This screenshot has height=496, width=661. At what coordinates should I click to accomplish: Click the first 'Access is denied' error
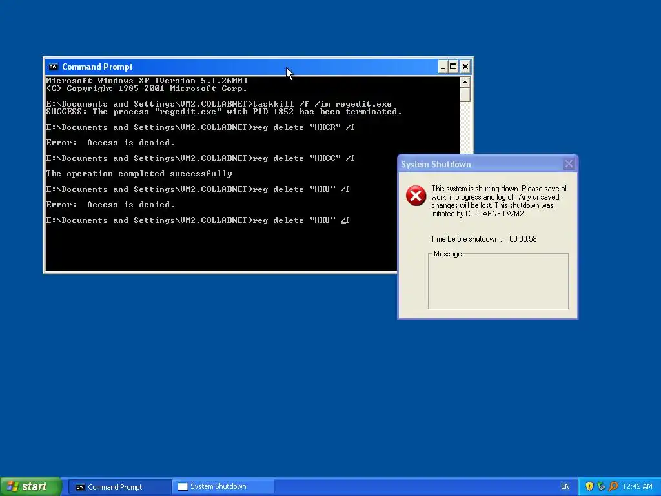coord(110,143)
